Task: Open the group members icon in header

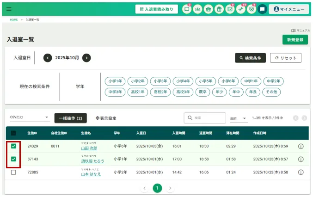Action: pos(198,9)
